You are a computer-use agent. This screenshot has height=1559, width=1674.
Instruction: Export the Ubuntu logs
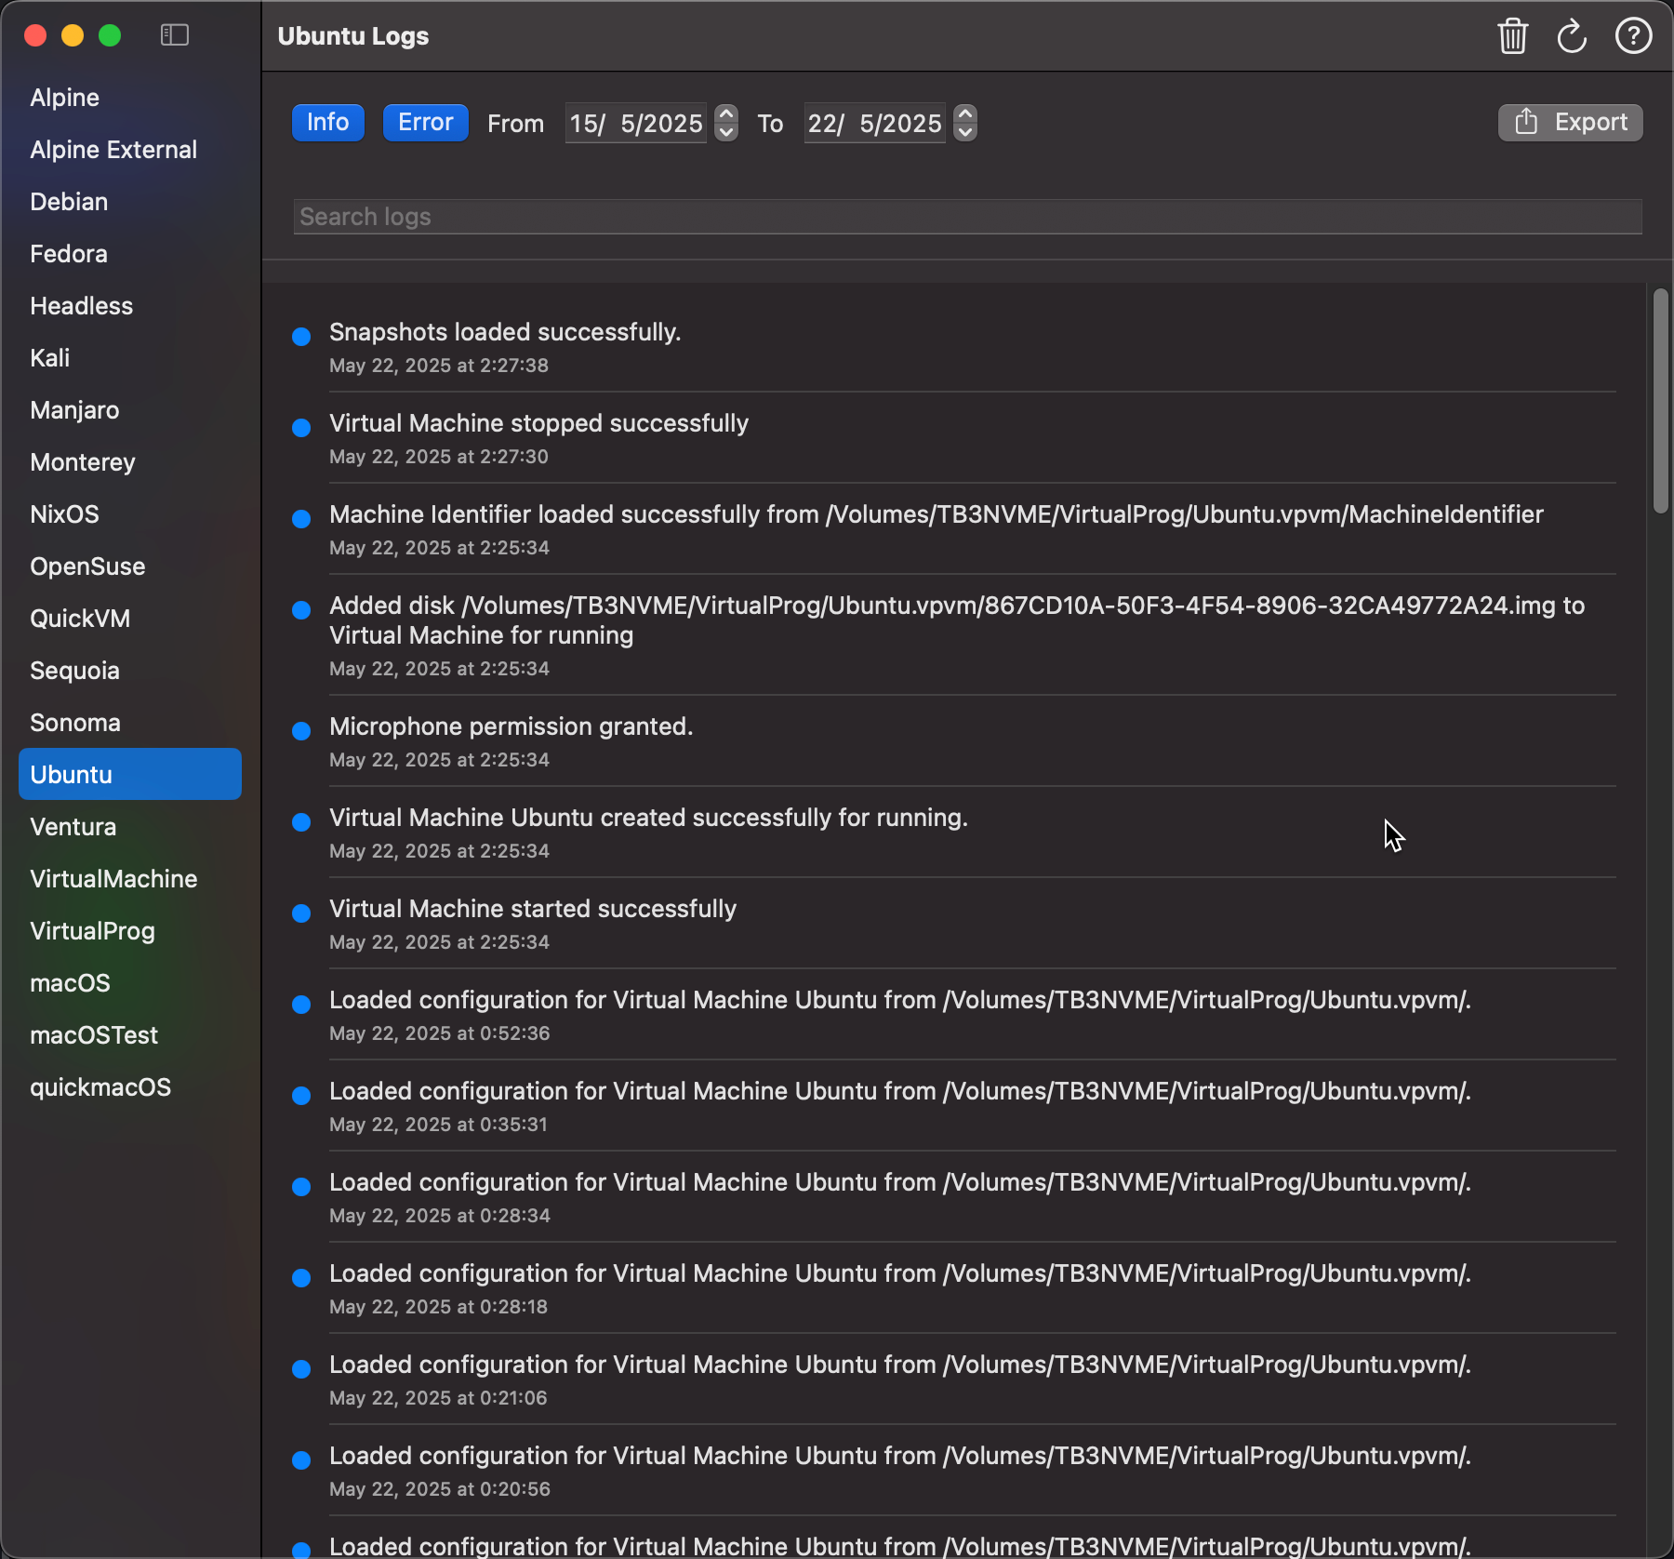click(x=1592, y=122)
